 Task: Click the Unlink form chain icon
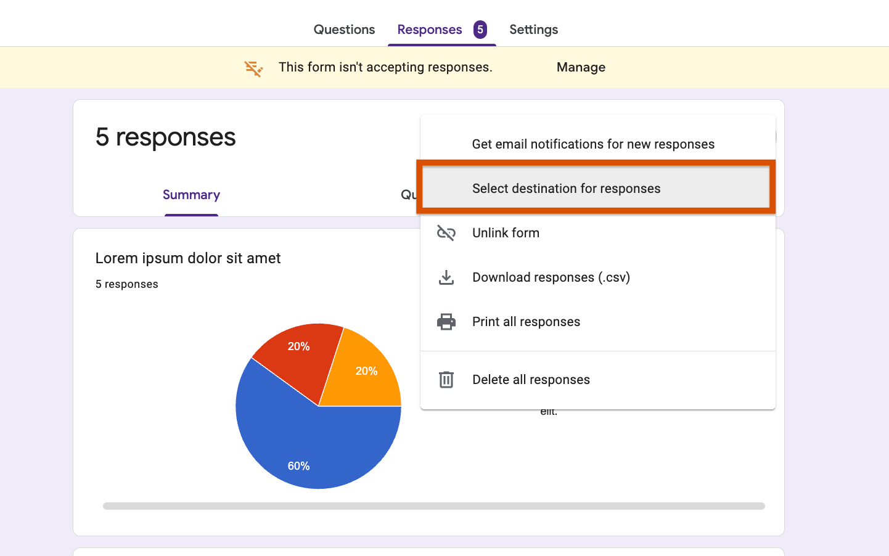click(x=446, y=233)
